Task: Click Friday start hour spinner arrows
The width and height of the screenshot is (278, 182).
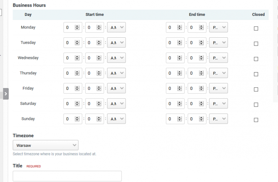Action: point(77,88)
